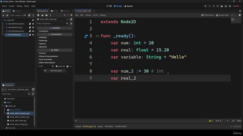
Task: Open the Mobile renderer dropdown
Action: pyautogui.click(x=237, y=6)
